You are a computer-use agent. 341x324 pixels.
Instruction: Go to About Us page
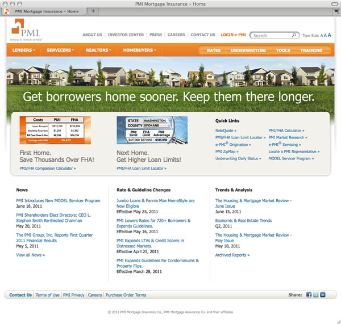(x=92, y=35)
